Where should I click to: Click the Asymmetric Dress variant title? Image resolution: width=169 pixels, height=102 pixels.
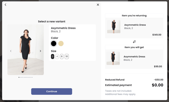pyautogui.click(x=63, y=28)
